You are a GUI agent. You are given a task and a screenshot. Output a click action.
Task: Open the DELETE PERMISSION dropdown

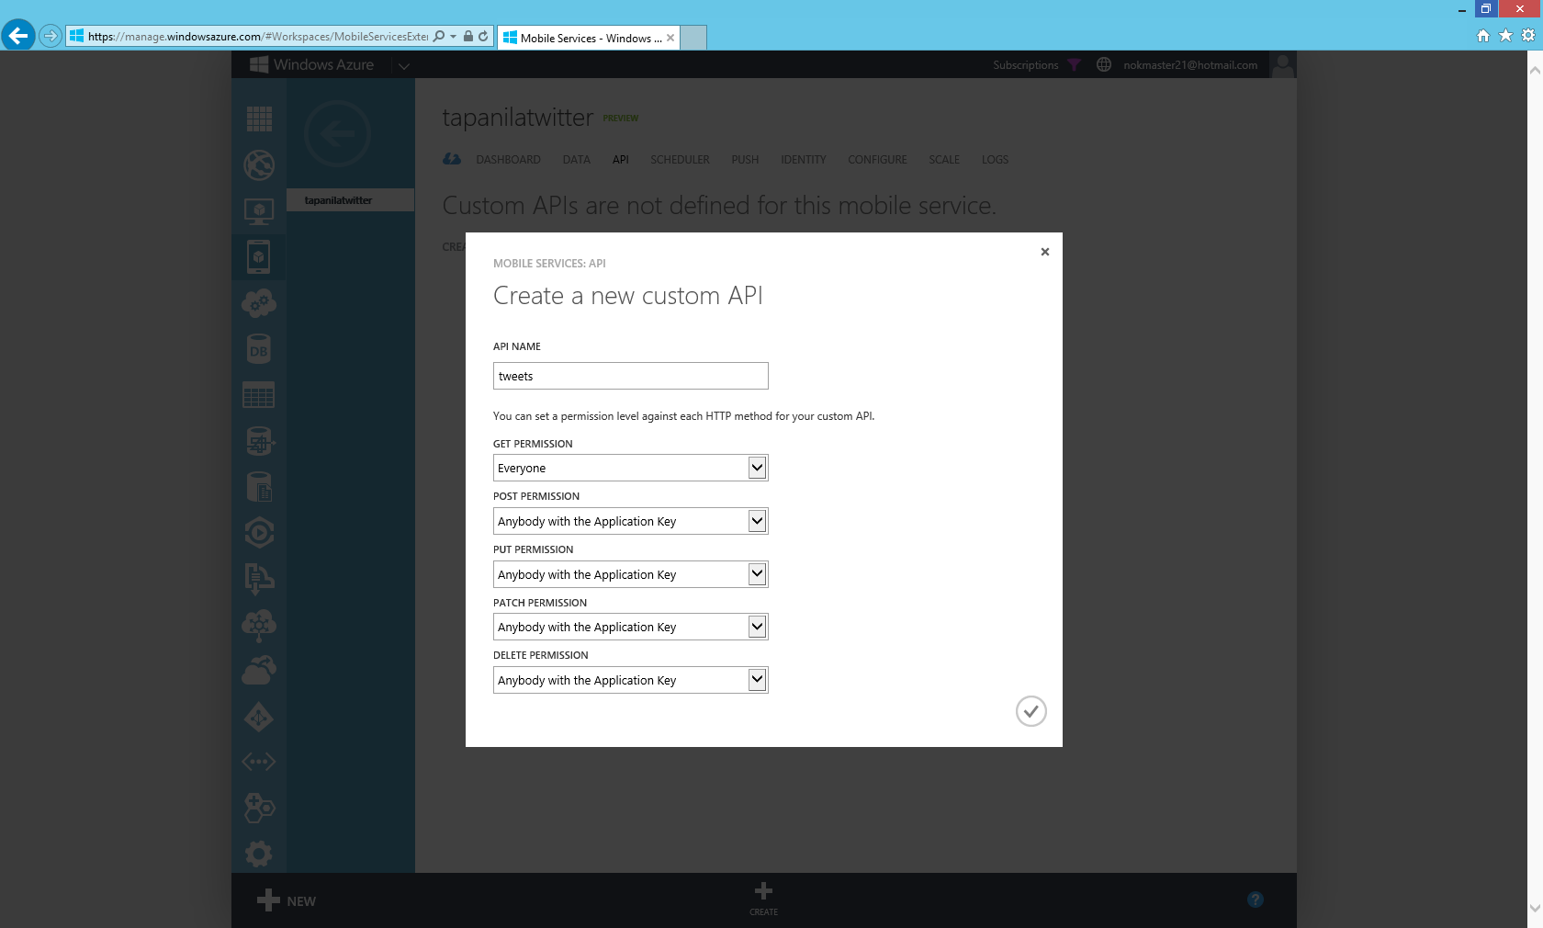[630, 680]
